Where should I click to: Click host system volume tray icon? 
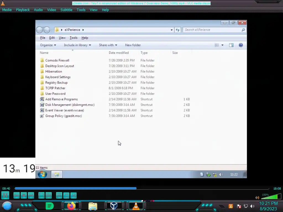252,206
